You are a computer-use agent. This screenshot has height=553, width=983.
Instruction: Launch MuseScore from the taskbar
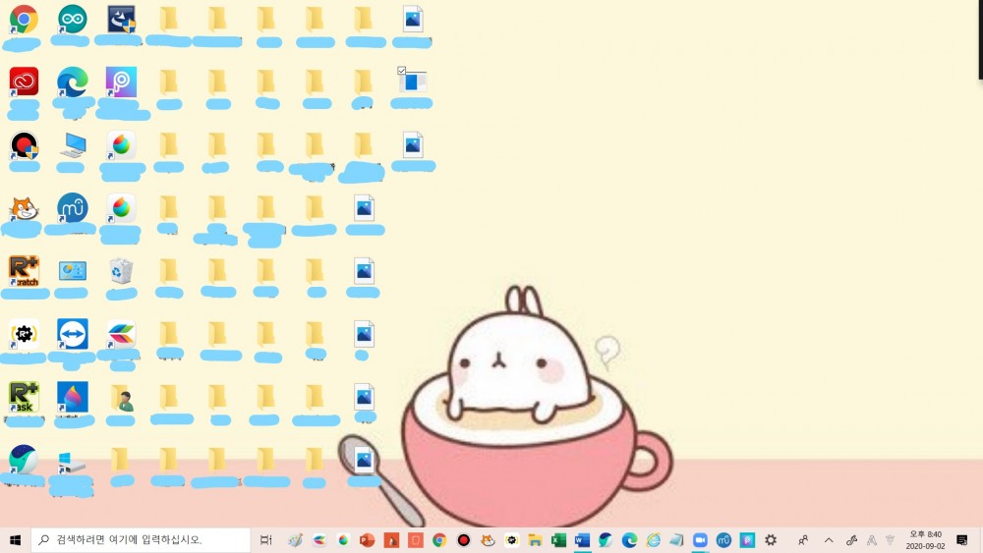pyautogui.click(x=723, y=540)
